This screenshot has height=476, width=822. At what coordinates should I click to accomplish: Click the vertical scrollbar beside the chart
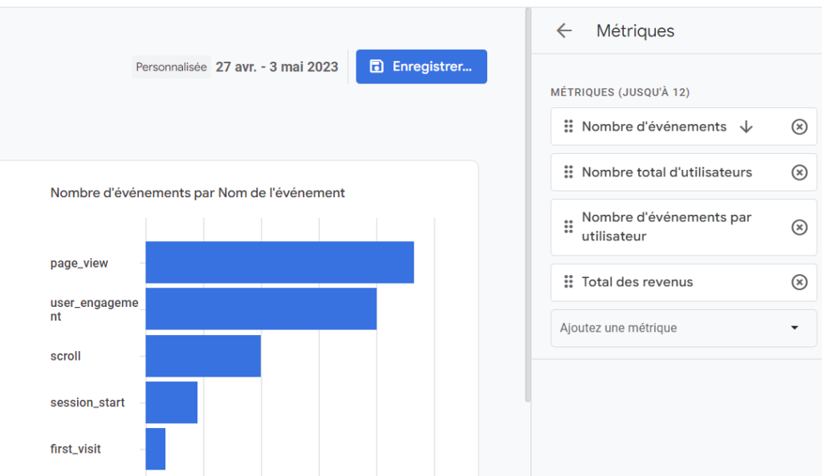click(528, 205)
